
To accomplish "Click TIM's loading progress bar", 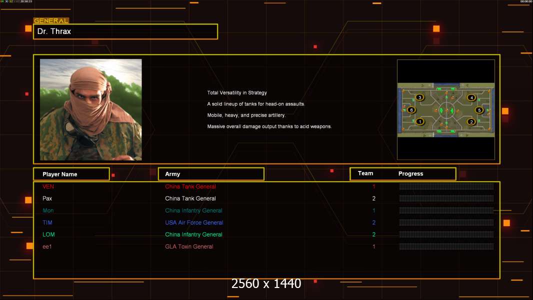I will 446,222.
